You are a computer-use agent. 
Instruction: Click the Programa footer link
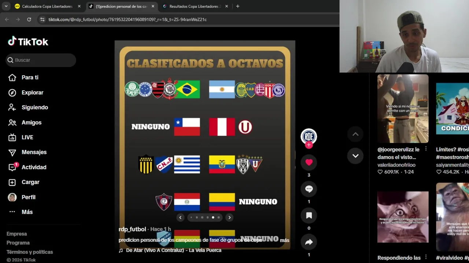coord(18,243)
